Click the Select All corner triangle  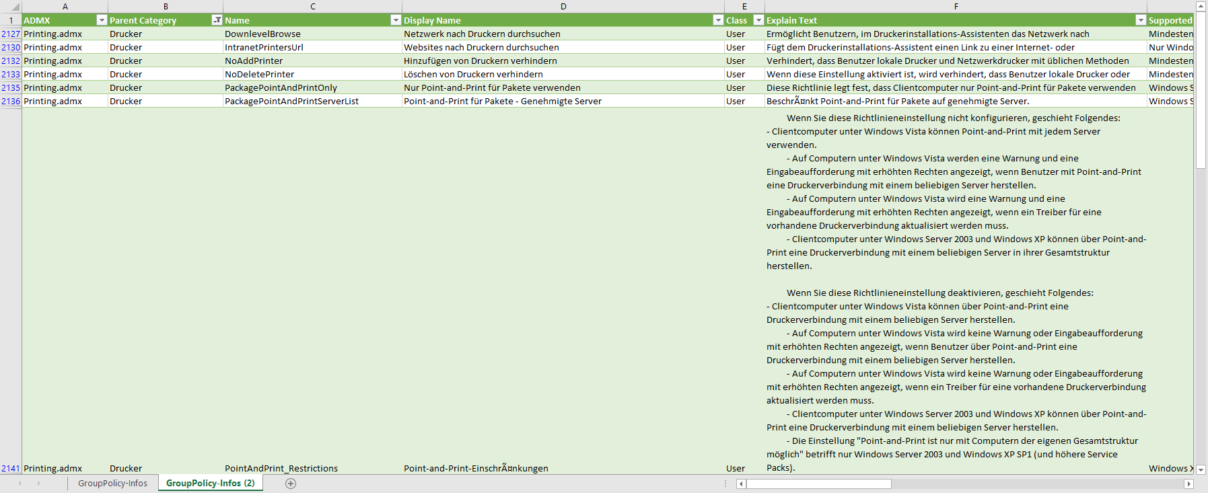click(15, 7)
